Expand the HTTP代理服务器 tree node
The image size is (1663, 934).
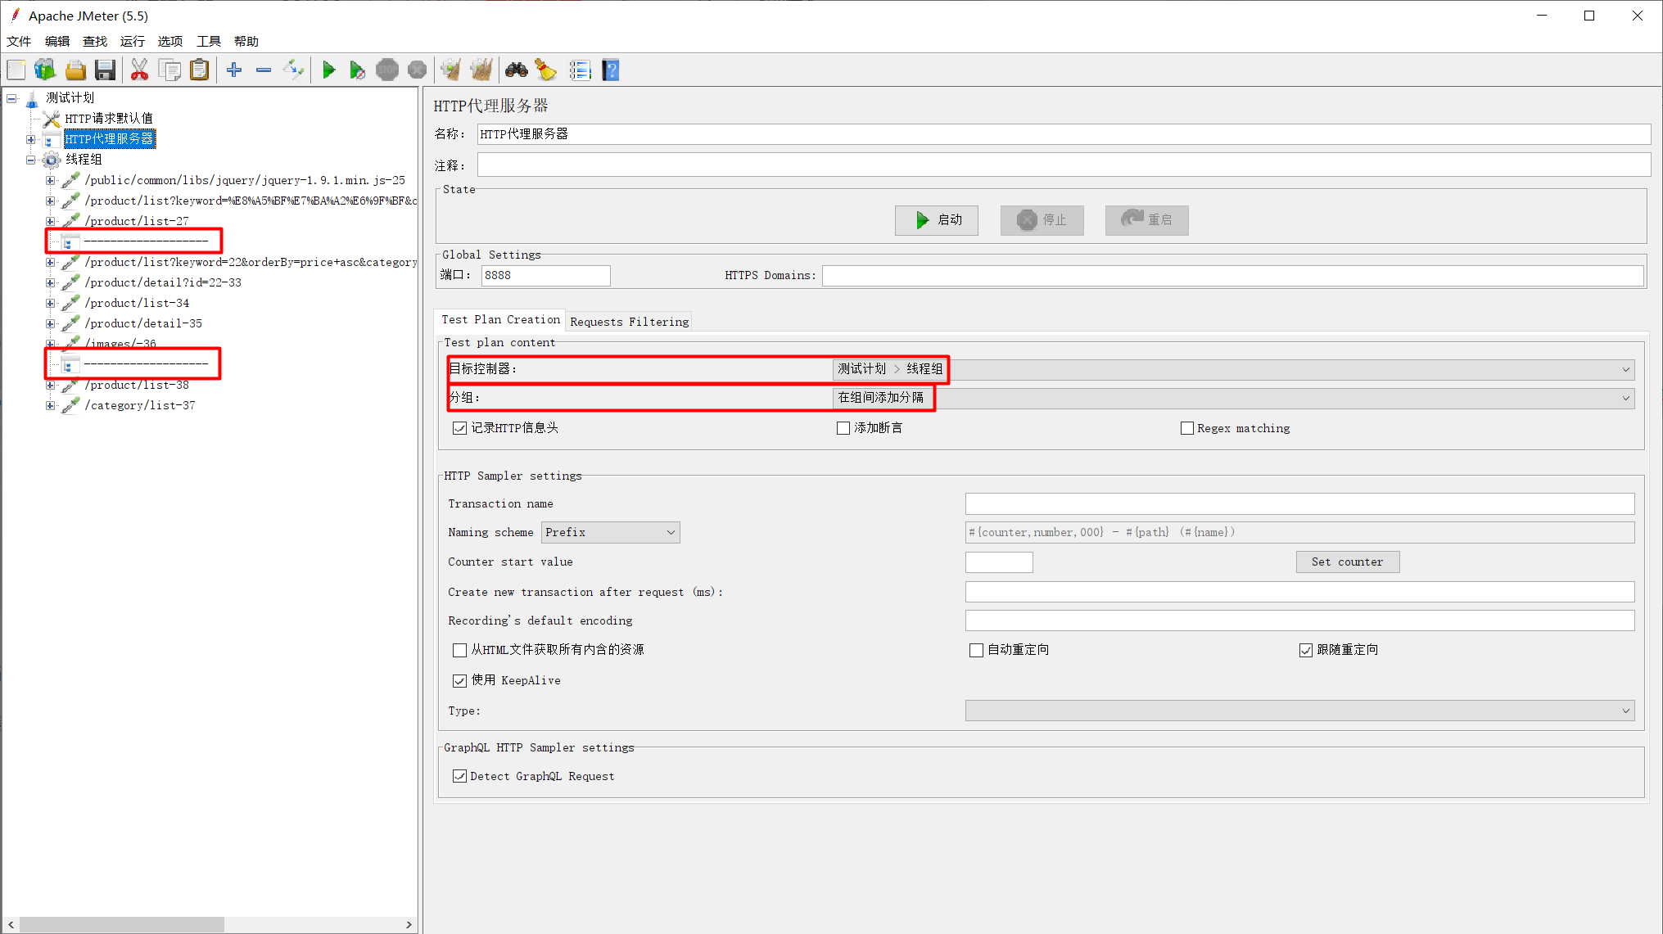tap(31, 139)
